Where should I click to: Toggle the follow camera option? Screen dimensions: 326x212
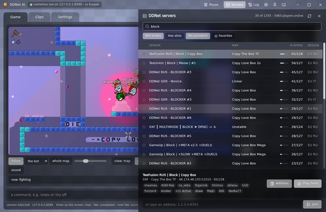tap(16, 161)
